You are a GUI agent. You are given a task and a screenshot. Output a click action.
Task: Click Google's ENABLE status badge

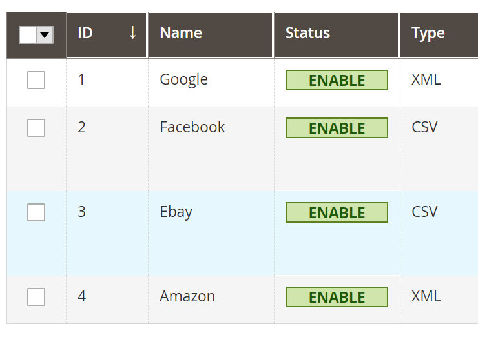(337, 80)
